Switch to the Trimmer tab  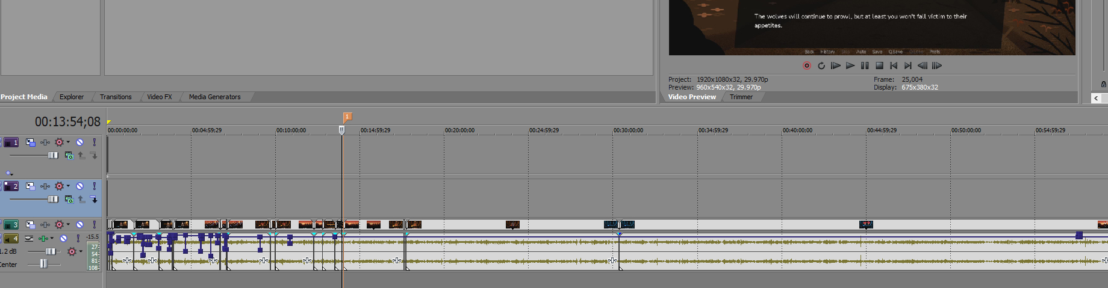(741, 97)
